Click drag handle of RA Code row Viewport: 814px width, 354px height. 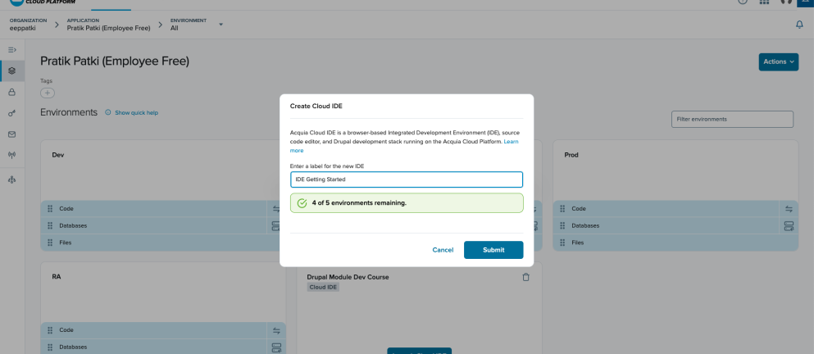coord(50,330)
